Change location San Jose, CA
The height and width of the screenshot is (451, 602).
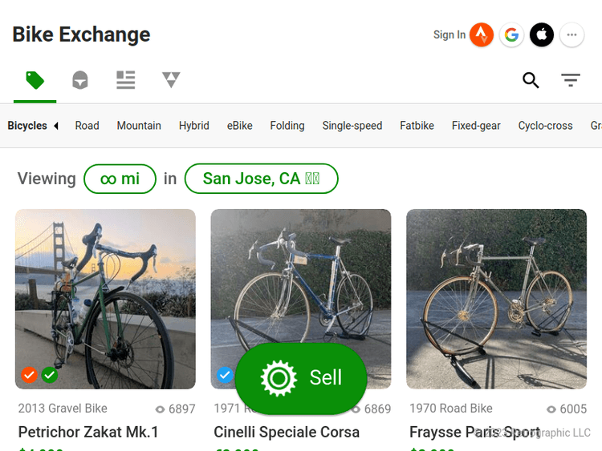pos(261,179)
